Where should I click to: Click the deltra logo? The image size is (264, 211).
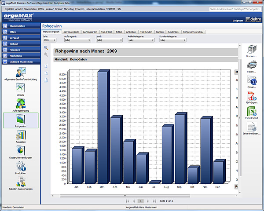click(253, 19)
